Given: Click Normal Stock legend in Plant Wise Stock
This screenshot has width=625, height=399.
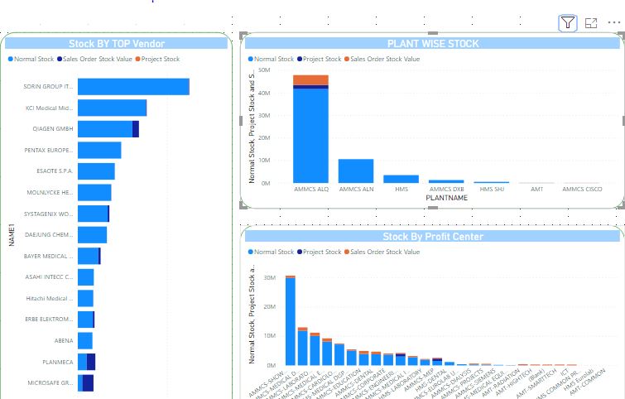Looking at the screenshot, I should 271,59.
